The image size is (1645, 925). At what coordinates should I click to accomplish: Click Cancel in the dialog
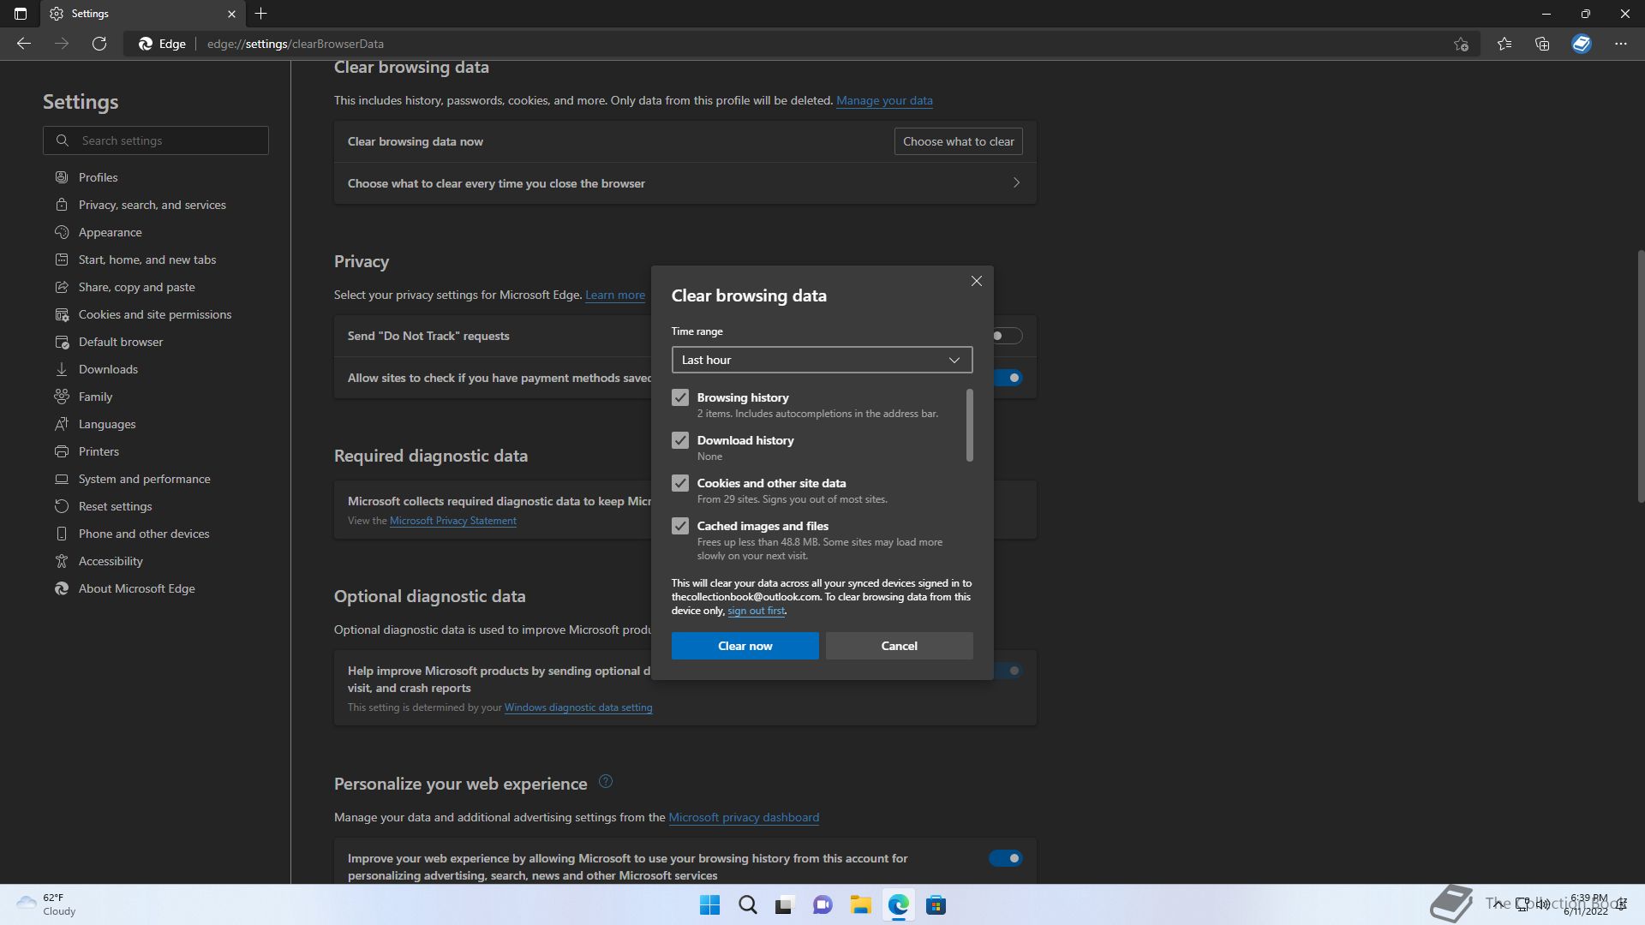[x=900, y=646]
